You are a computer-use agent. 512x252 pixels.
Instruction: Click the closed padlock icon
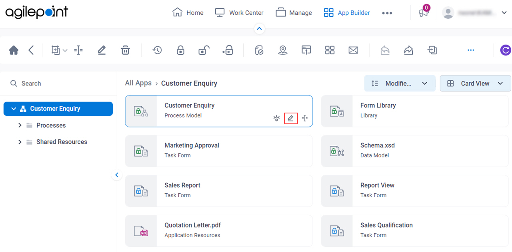click(x=180, y=50)
